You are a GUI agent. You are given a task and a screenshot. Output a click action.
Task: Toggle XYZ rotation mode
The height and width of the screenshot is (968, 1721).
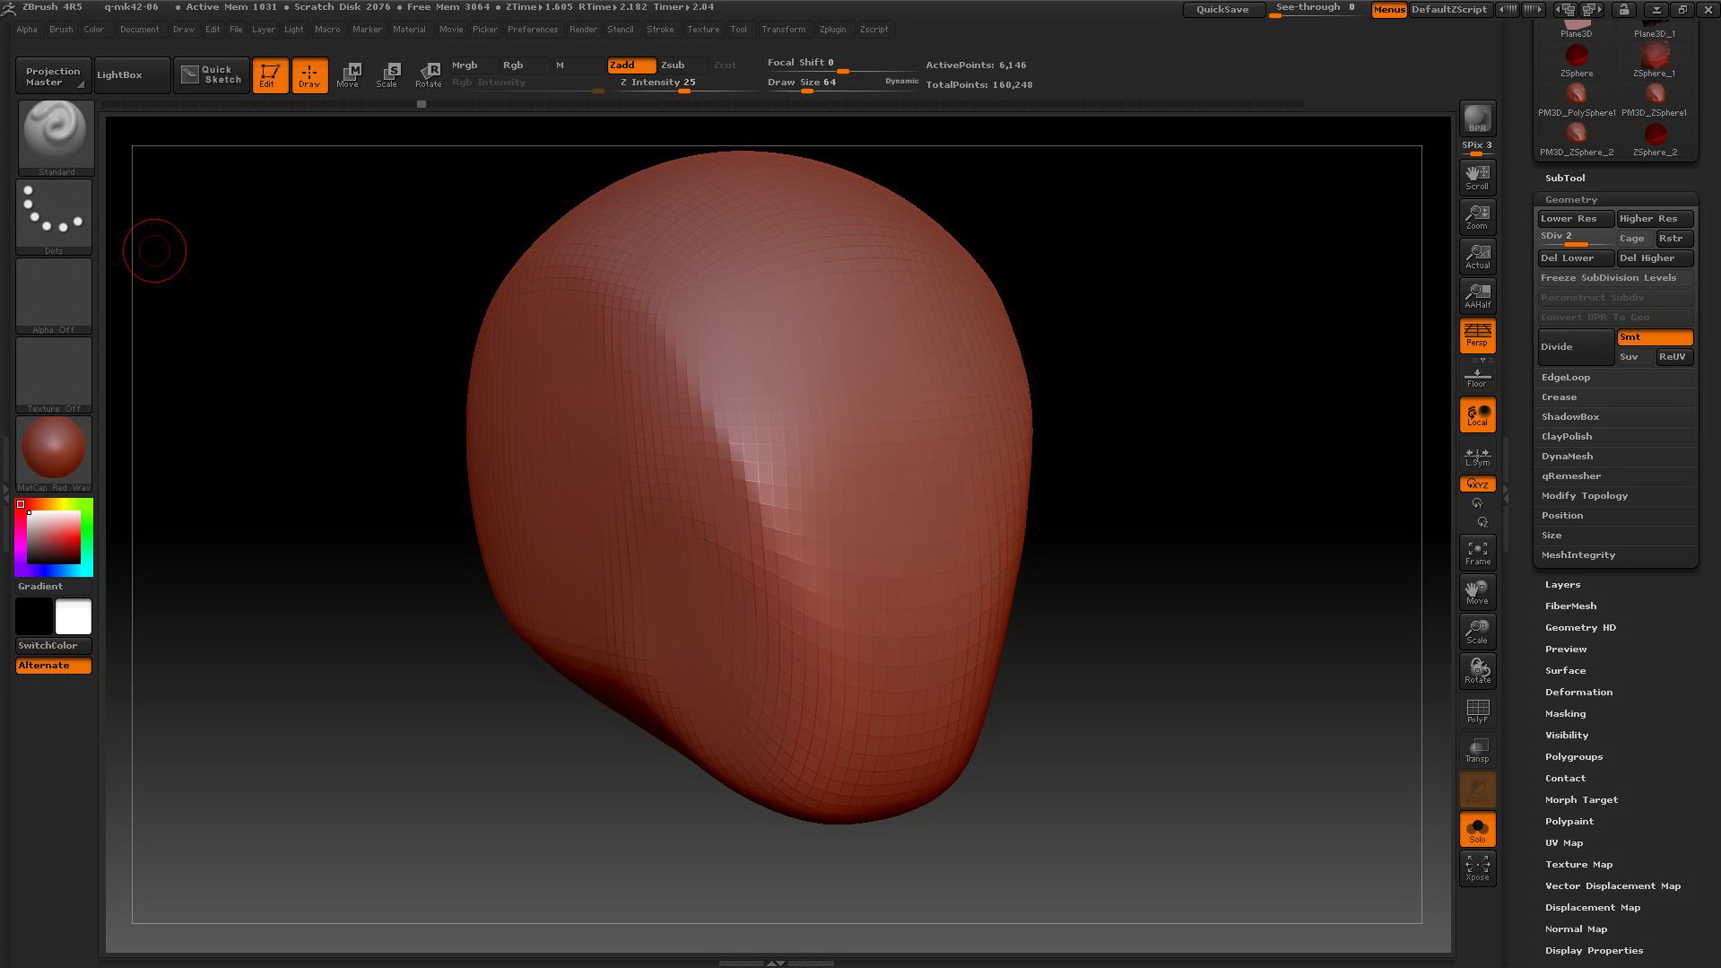coord(1477,484)
